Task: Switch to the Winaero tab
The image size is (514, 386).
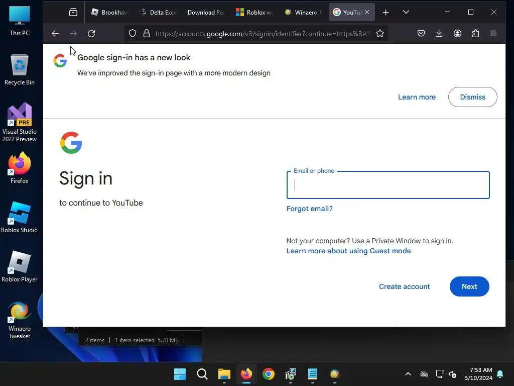Action: pos(303,13)
